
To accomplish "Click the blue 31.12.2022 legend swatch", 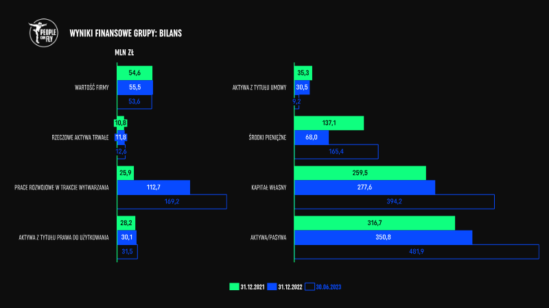I will click(272, 286).
